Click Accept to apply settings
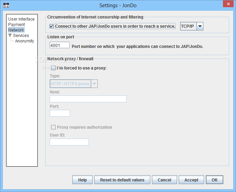The image size is (236, 192). (191, 180)
